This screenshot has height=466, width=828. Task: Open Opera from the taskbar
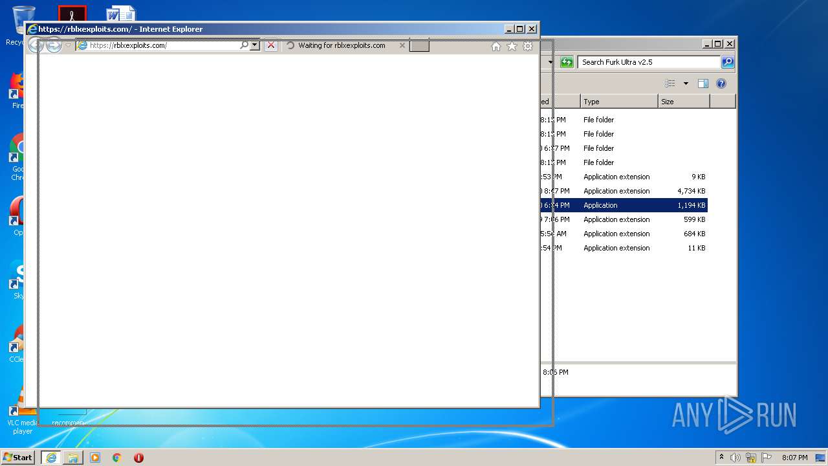pos(138,458)
